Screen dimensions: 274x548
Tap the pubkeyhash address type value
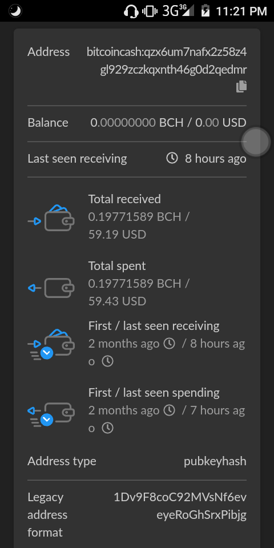(215, 461)
